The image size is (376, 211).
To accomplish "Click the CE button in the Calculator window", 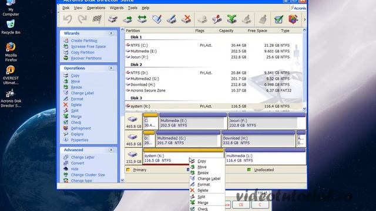I will pos(241,205).
